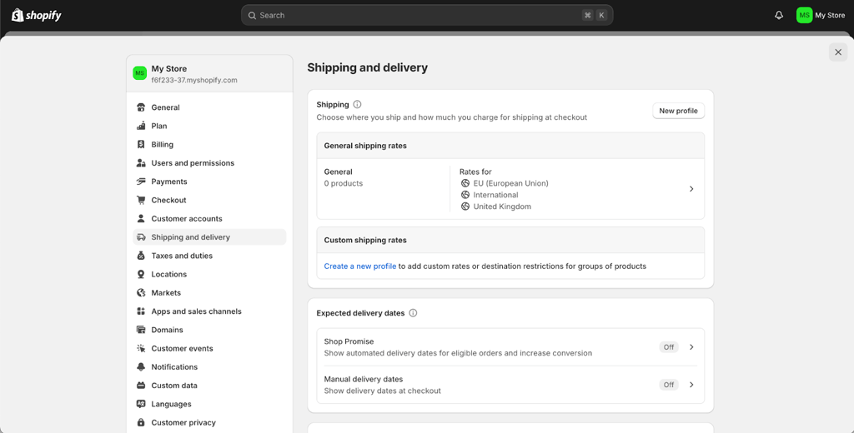The image size is (854, 433).
Task: Select Users and permissions
Action: pyautogui.click(x=209, y=162)
